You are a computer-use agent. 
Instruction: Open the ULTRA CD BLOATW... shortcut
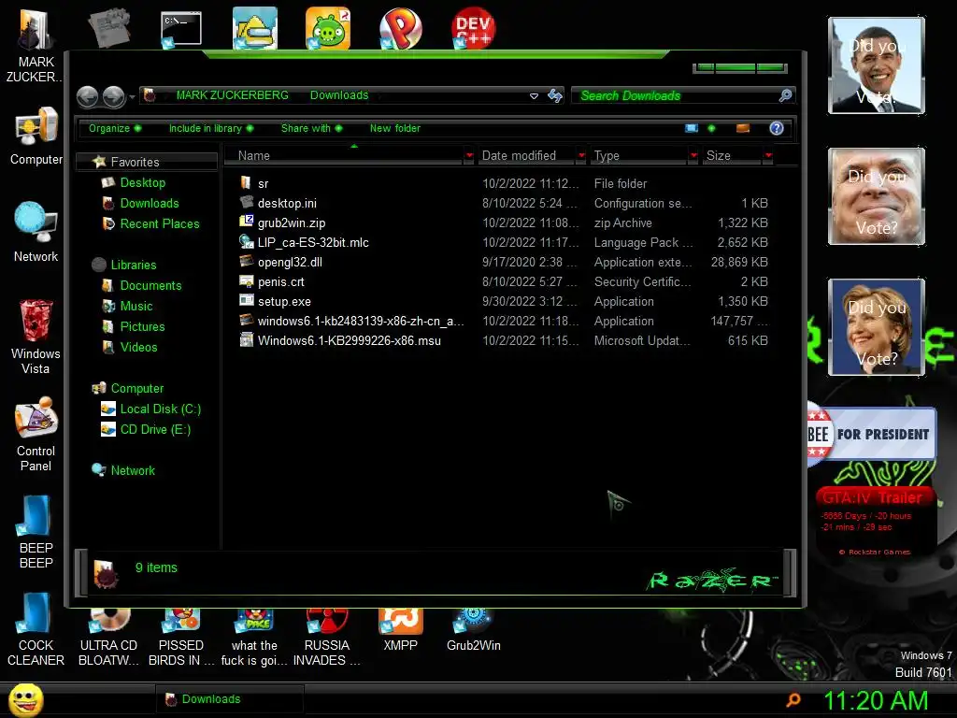[x=108, y=638]
